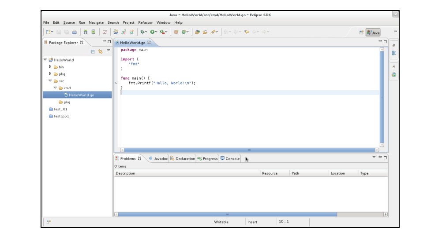Viewport: 442px width, 234px height.
Task: Open the Source menu
Action: 69,22
